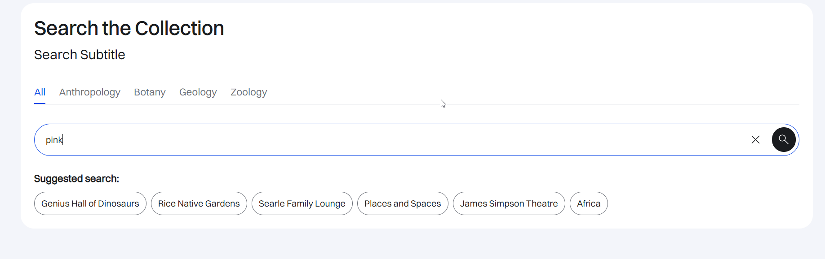Choose the Genius Hall of Dinosaurs suggestion
The width and height of the screenshot is (825, 259).
[x=90, y=203]
